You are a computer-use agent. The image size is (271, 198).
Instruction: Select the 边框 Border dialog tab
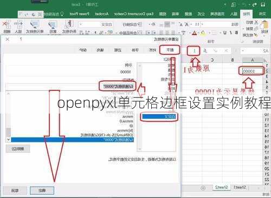point(118,50)
